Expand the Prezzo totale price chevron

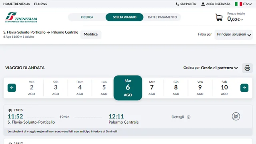tap(242, 20)
